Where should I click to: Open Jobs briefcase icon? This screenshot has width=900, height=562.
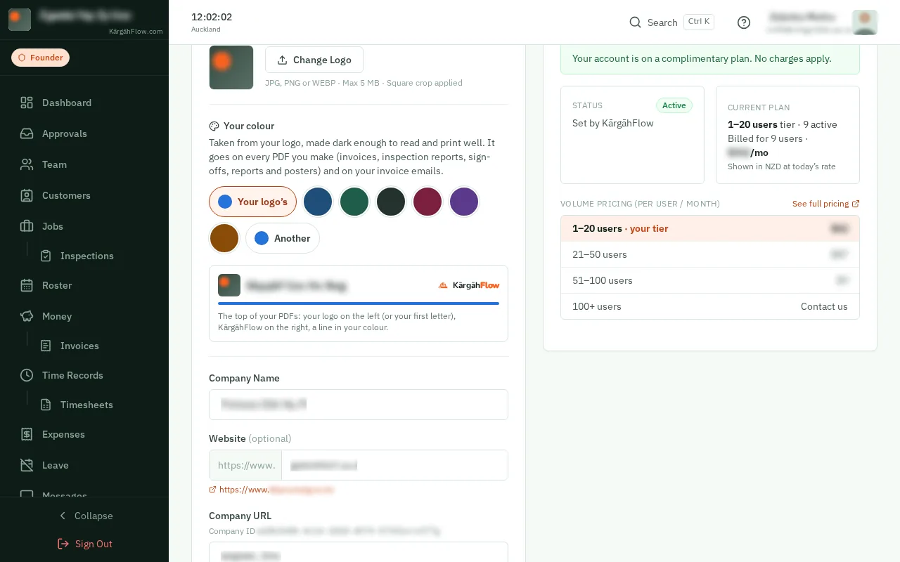(x=27, y=226)
